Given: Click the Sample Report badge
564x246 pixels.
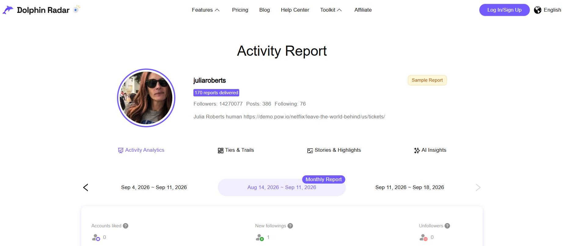Looking at the screenshot, I should click(x=427, y=80).
